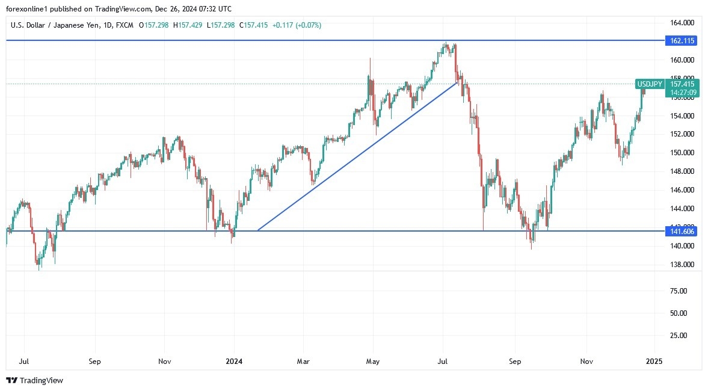708x391 pixels.
Task: Click the 138.000 price scale label
Action: pos(683,265)
